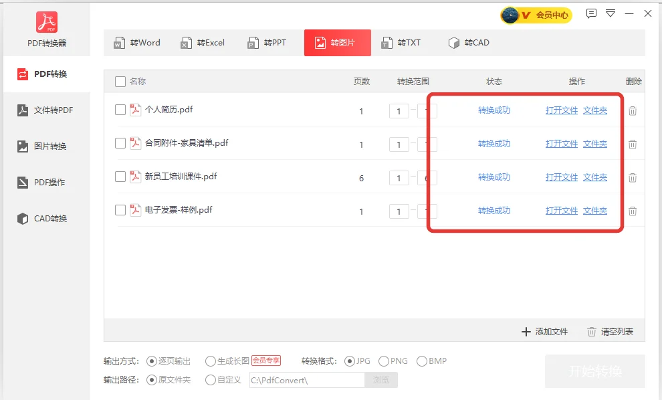Viewport: 662px width, 400px height.
Task: Click 添加文件 to add files
Action: [x=544, y=332]
